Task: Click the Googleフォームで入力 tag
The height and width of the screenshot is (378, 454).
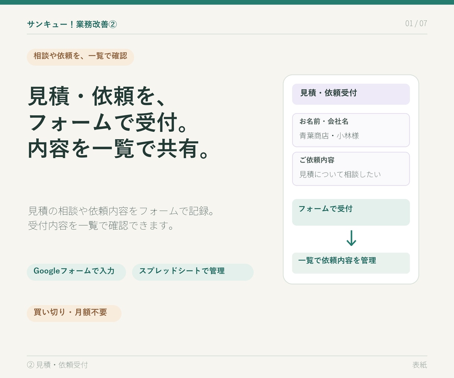Action: (x=76, y=272)
